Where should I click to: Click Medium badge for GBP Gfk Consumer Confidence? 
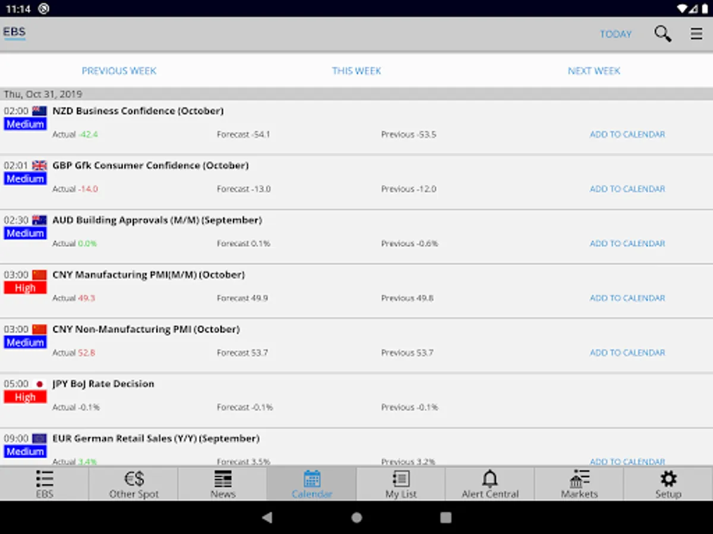pos(25,179)
